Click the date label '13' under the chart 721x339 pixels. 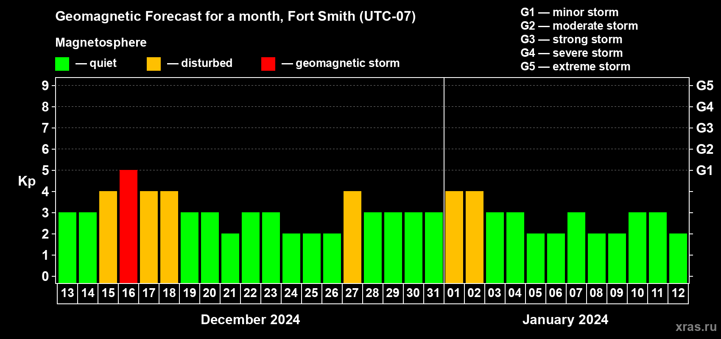[x=67, y=293]
